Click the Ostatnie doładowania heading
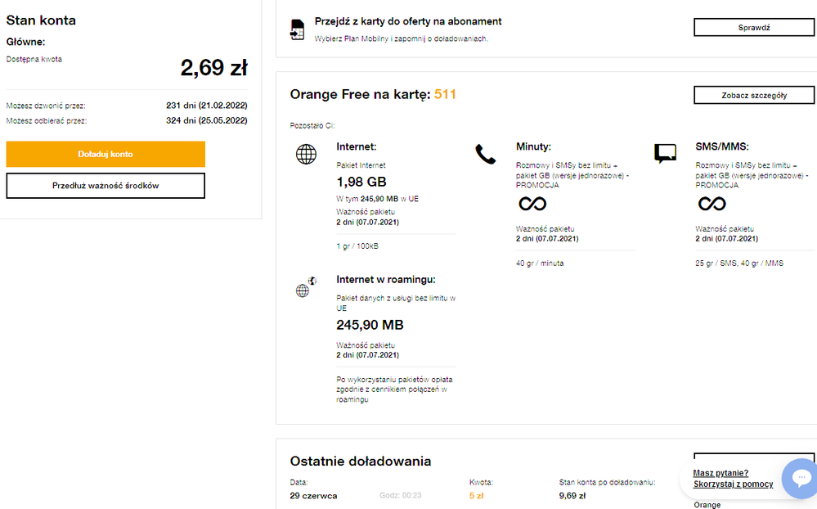Viewport: 817px width, 509px height. click(x=361, y=462)
